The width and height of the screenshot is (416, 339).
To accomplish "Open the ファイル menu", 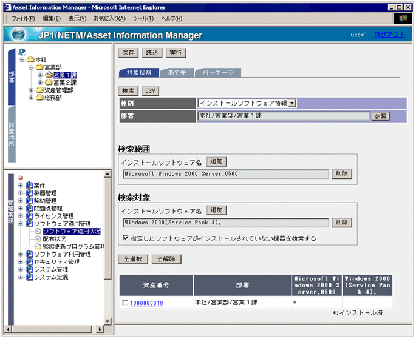I will coord(23,18).
